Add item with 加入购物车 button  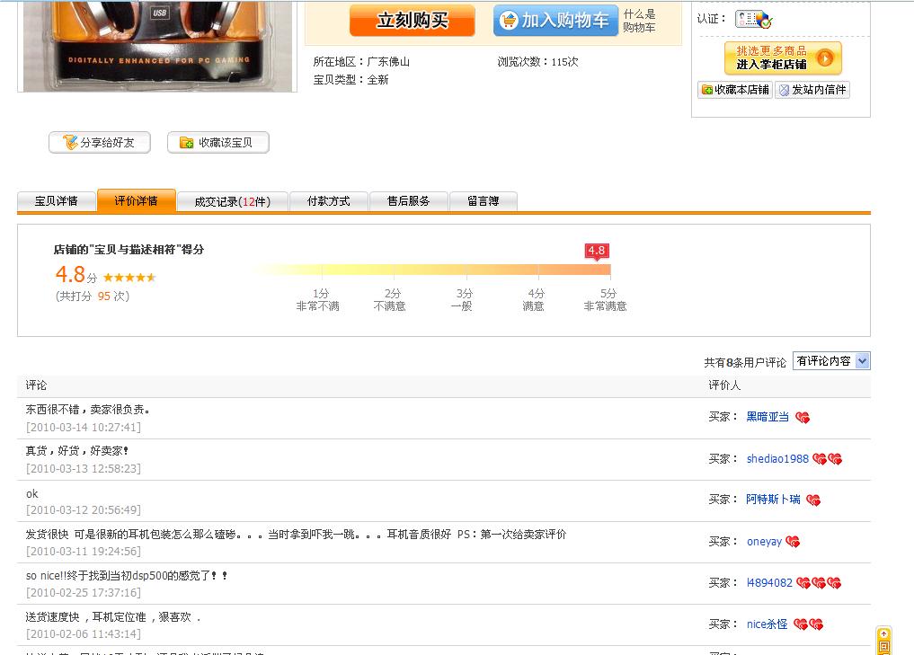555,20
